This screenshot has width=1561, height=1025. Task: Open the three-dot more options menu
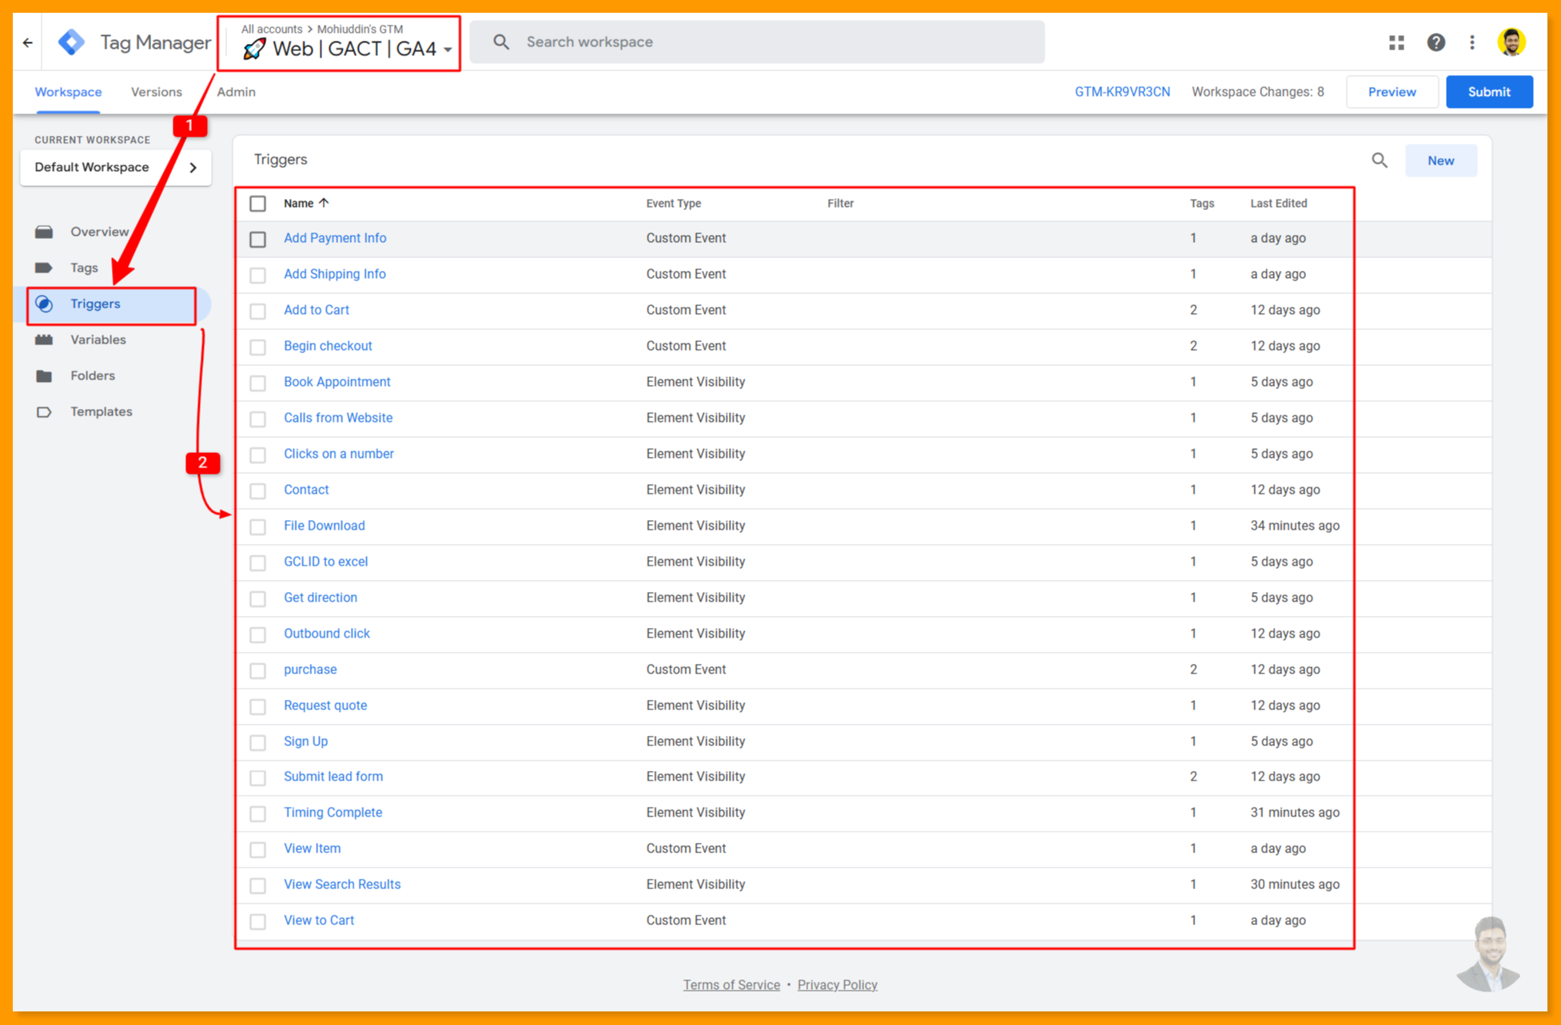pyautogui.click(x=1472, y=42)
